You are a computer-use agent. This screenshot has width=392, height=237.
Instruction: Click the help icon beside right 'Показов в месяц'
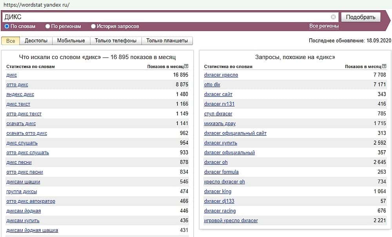[x=384, y=66]
